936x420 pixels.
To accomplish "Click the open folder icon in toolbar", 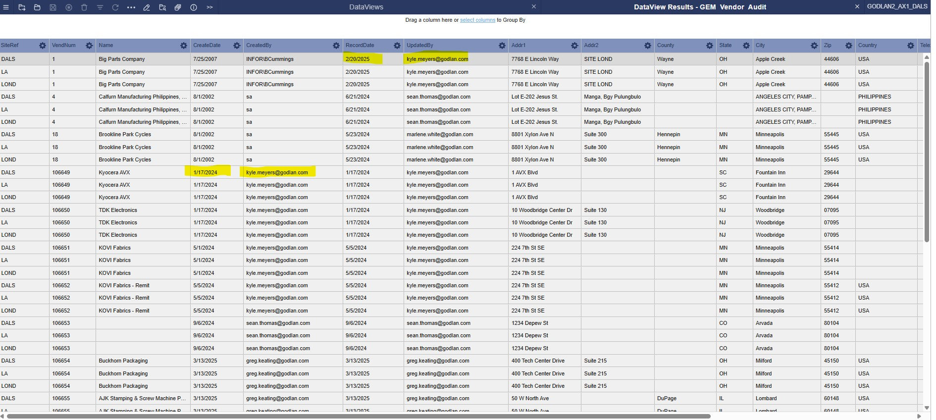I will point(37,7).
